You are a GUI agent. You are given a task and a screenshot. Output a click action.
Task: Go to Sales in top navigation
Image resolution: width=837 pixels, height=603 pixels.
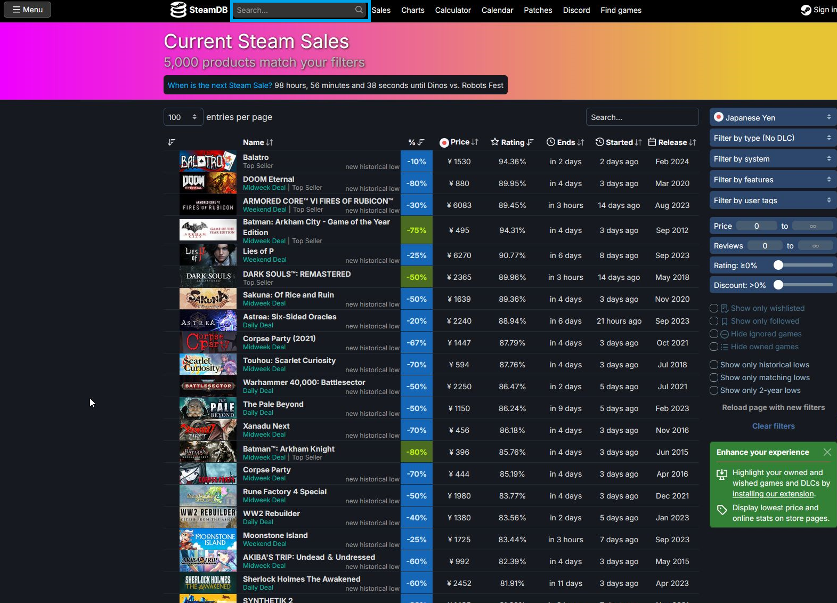(381, 10)
